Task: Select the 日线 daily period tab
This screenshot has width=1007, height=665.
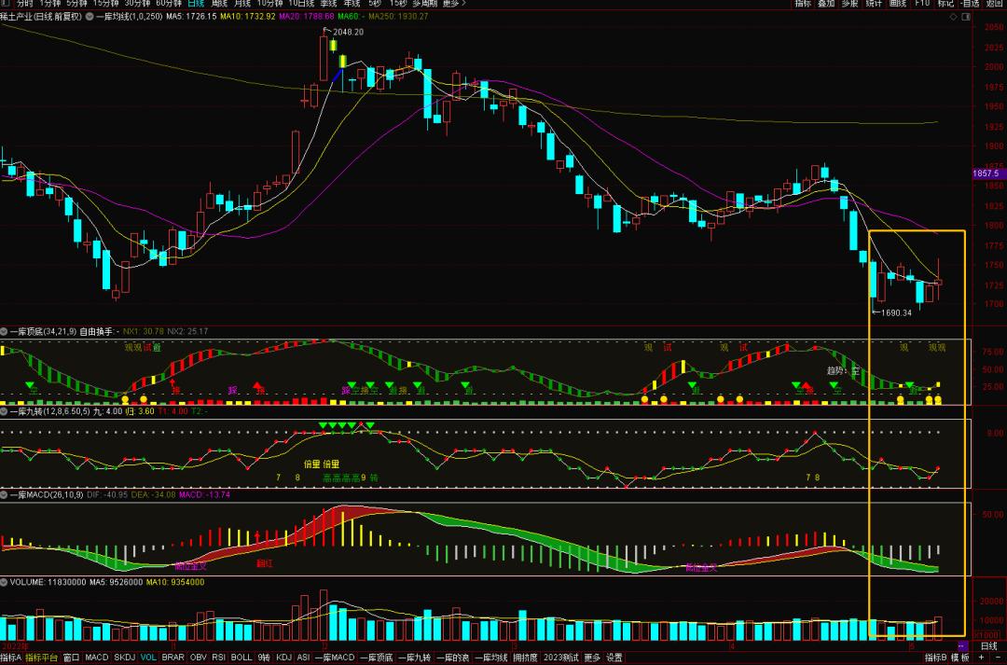Action: tap(193, 4)
